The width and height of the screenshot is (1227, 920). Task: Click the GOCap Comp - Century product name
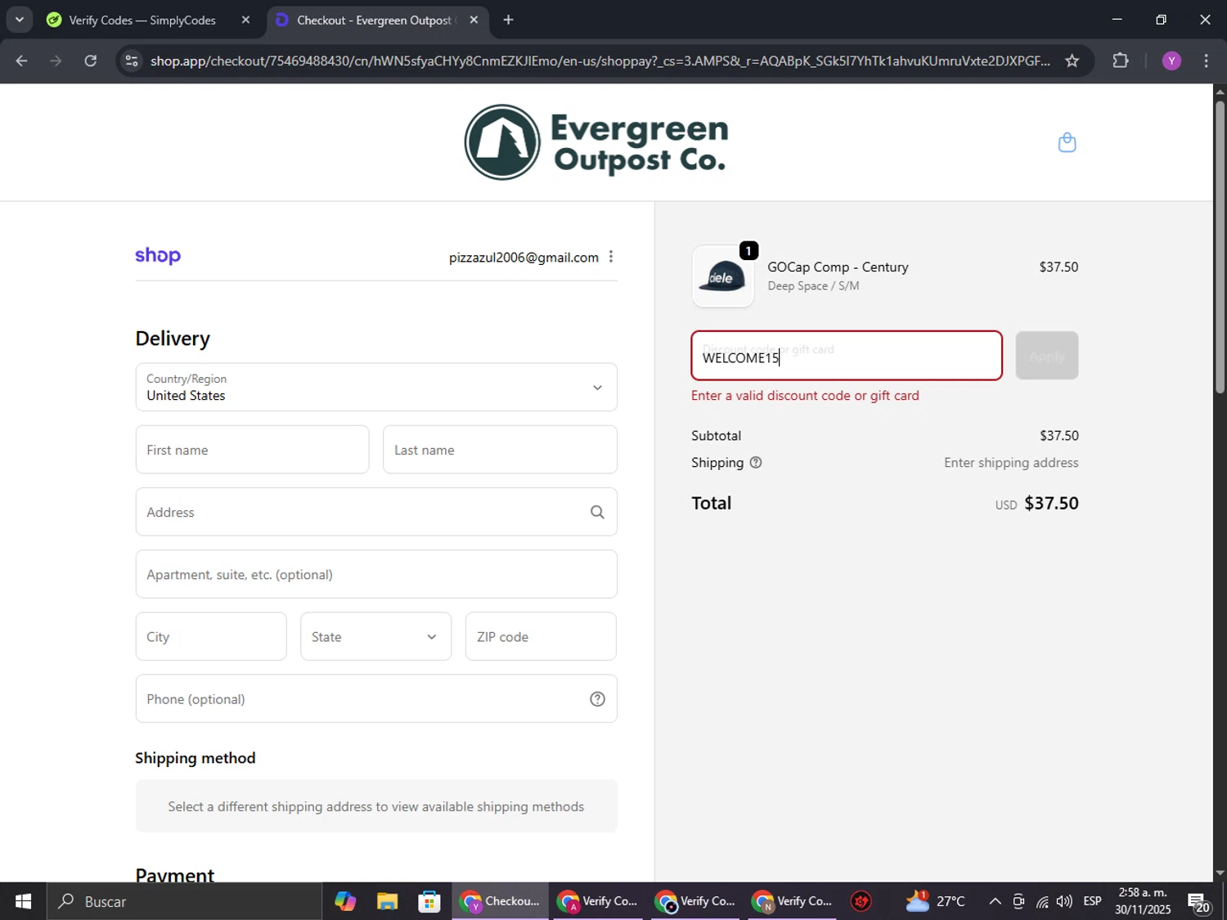point(838,267)
